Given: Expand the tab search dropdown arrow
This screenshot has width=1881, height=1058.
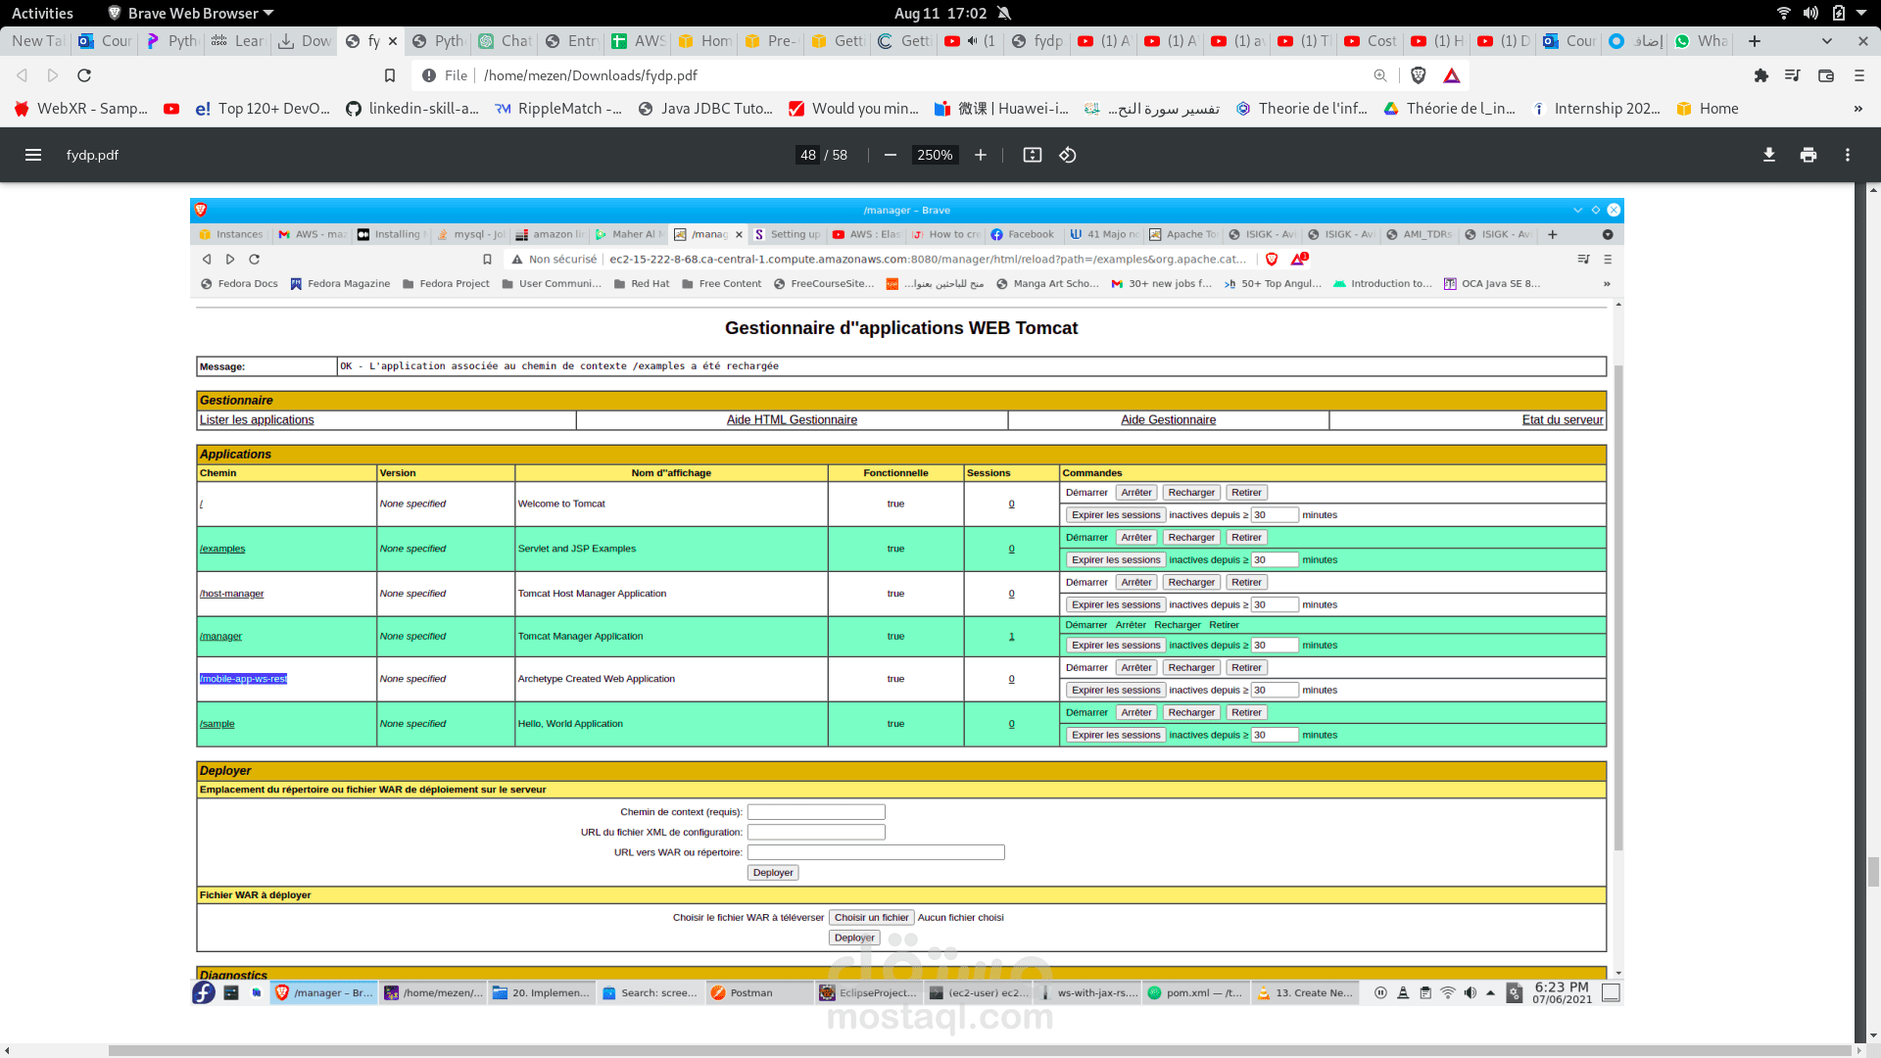Looking at the screenshot, I should point(1826,41).
